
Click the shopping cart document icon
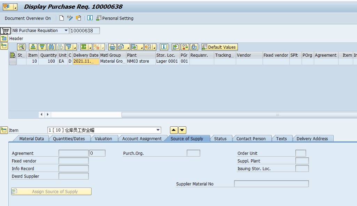point(5,31)
